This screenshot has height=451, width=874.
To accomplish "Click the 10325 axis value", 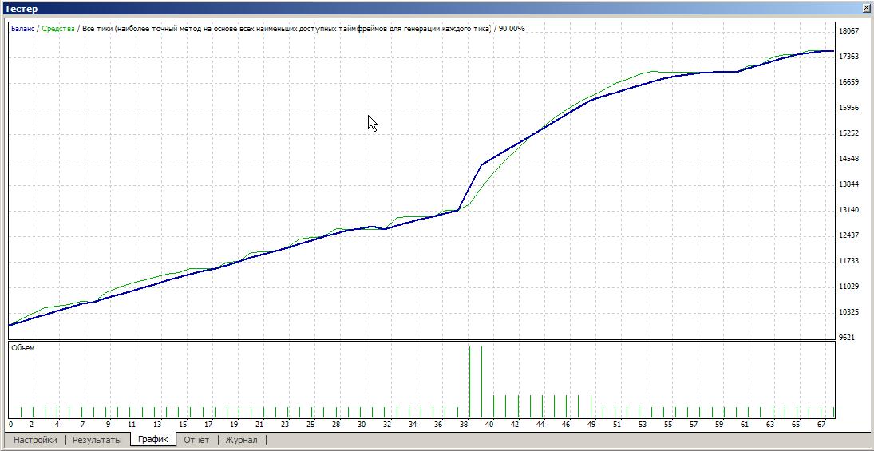I will click(x=848, y=312).
